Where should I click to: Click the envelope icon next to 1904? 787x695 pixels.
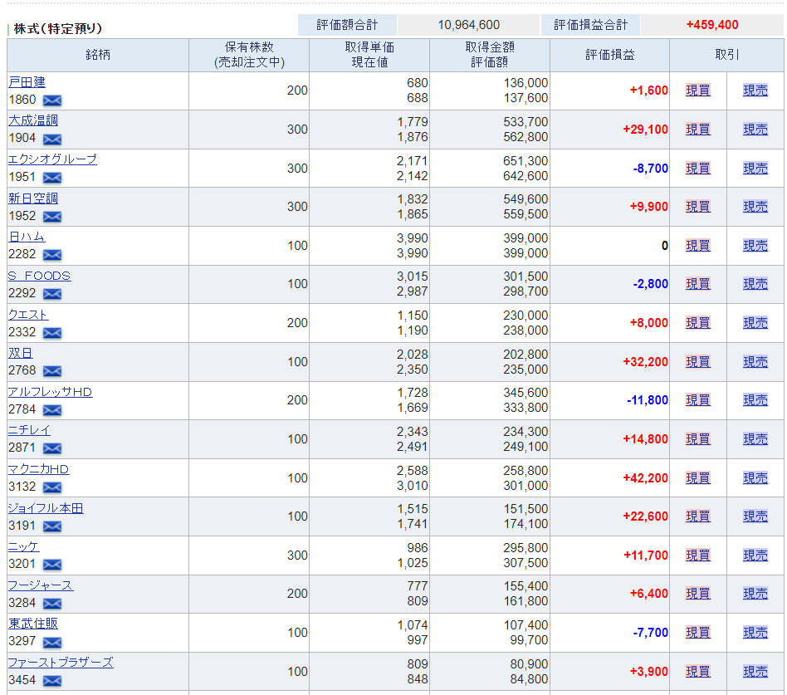click(x=52, y=139)
